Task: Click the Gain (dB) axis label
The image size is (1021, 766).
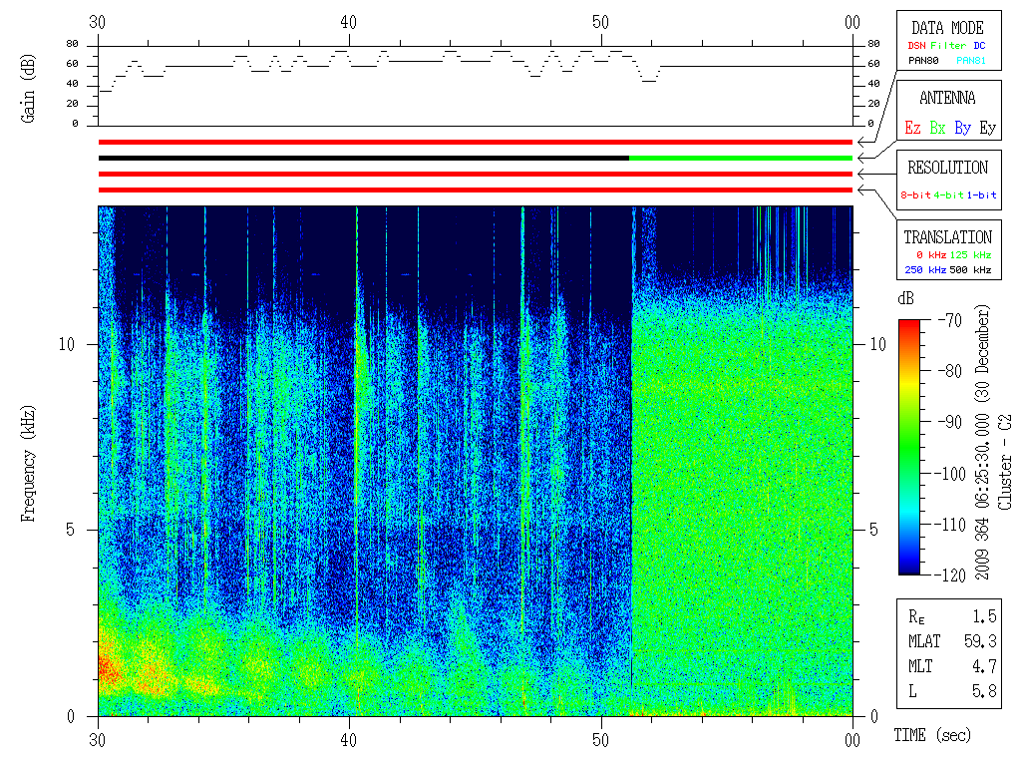Action: point(27,89)
